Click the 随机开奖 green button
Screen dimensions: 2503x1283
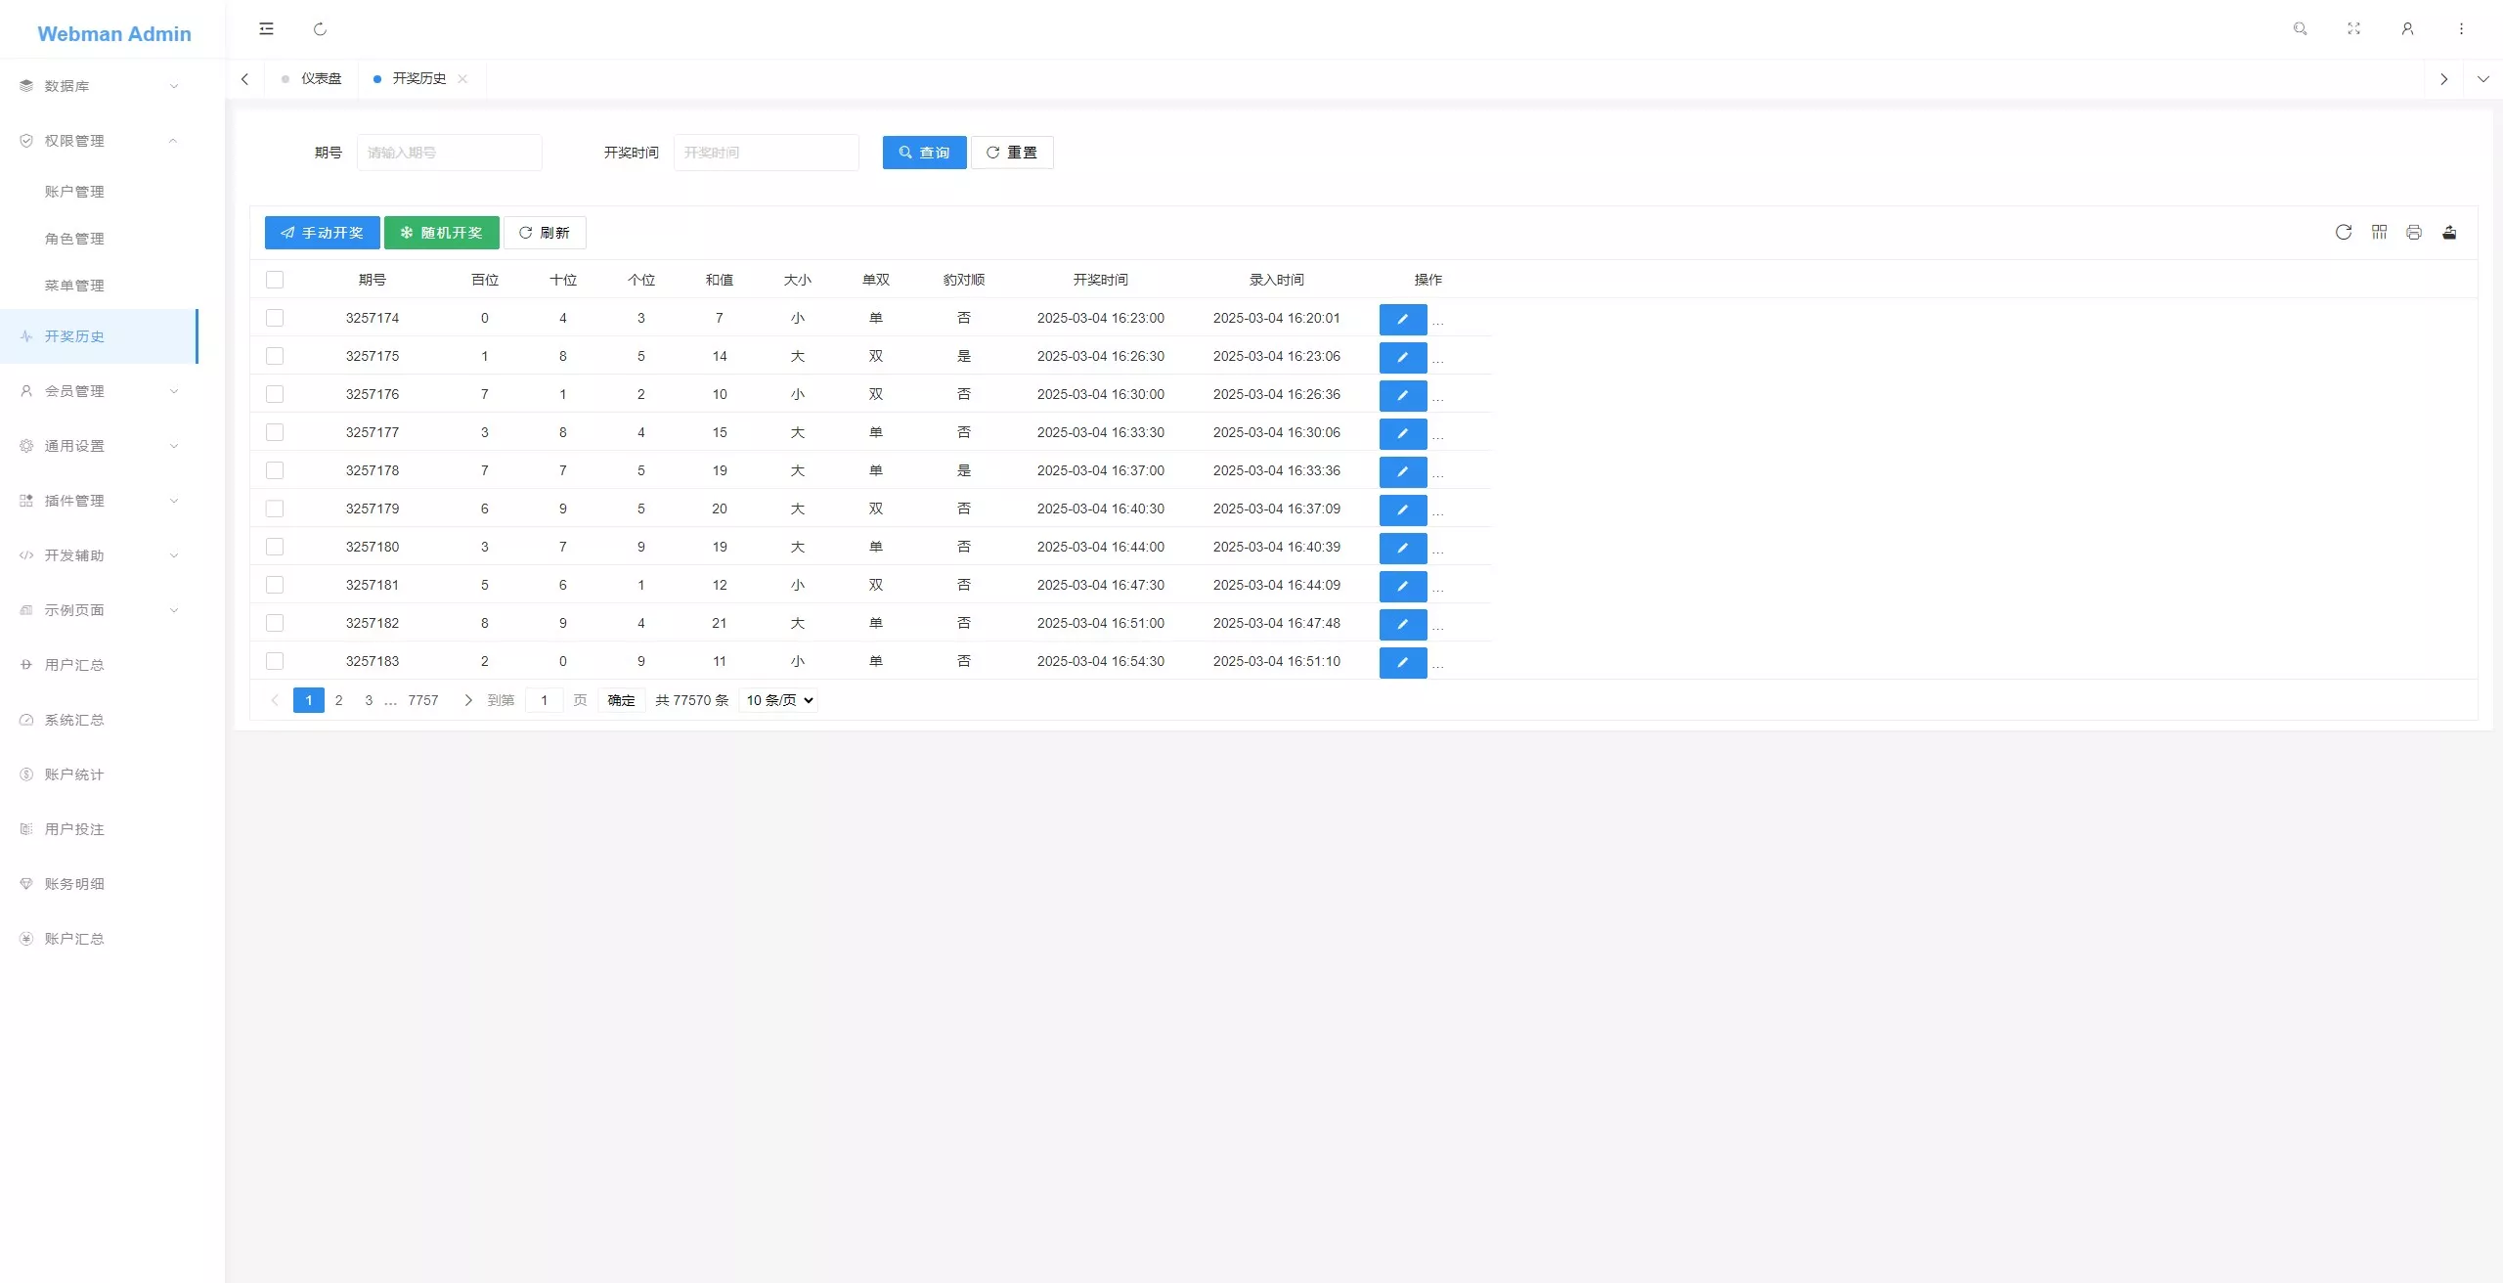[442, 233]
